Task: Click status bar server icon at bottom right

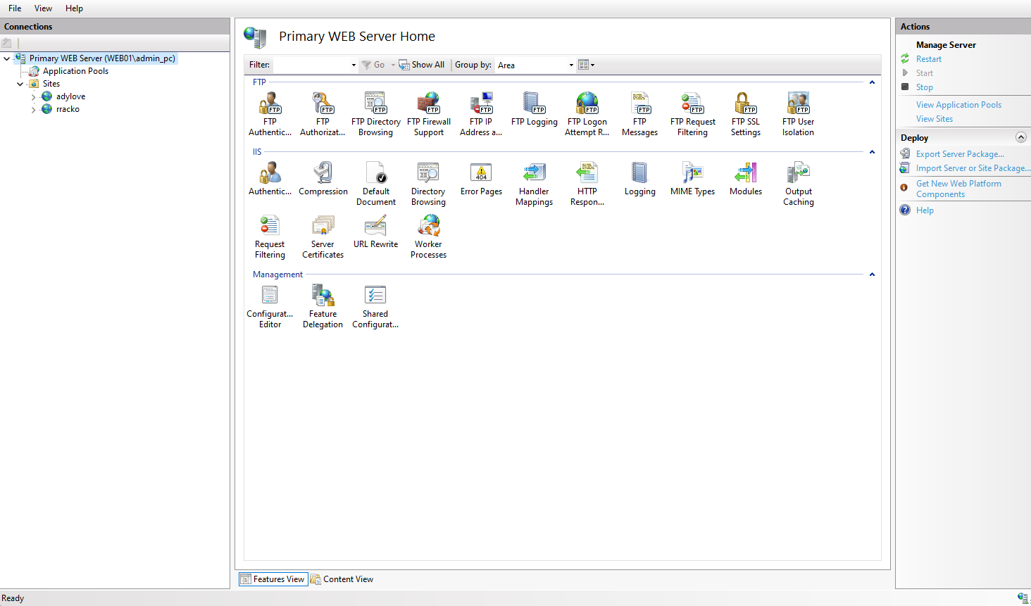Action: tap(1023, 598)
